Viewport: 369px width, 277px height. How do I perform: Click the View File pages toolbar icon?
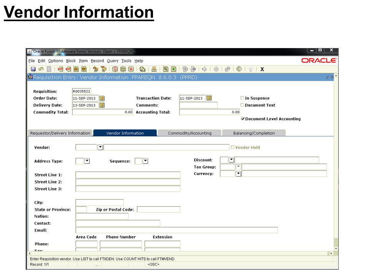[x=142, y=69]
